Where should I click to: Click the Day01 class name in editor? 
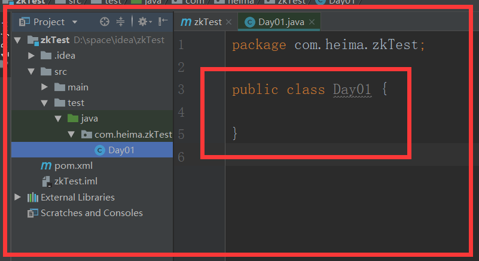coord(352,90)
